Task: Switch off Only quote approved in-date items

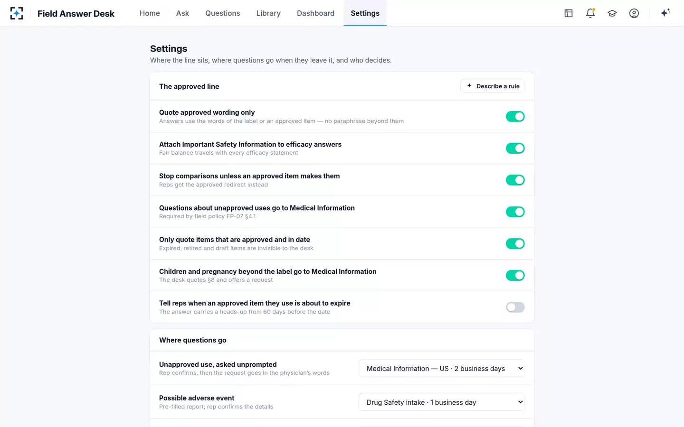Action: tap(515, 244)
